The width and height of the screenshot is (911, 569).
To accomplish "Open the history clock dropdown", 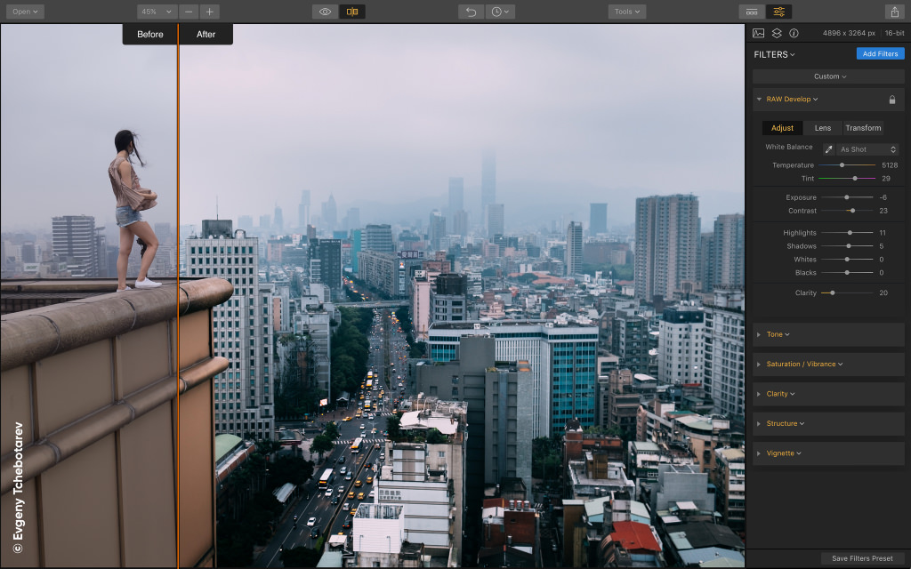I will (500, 12).
